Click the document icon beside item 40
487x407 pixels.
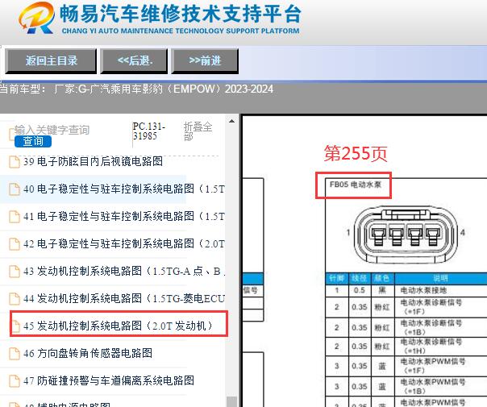15,189
